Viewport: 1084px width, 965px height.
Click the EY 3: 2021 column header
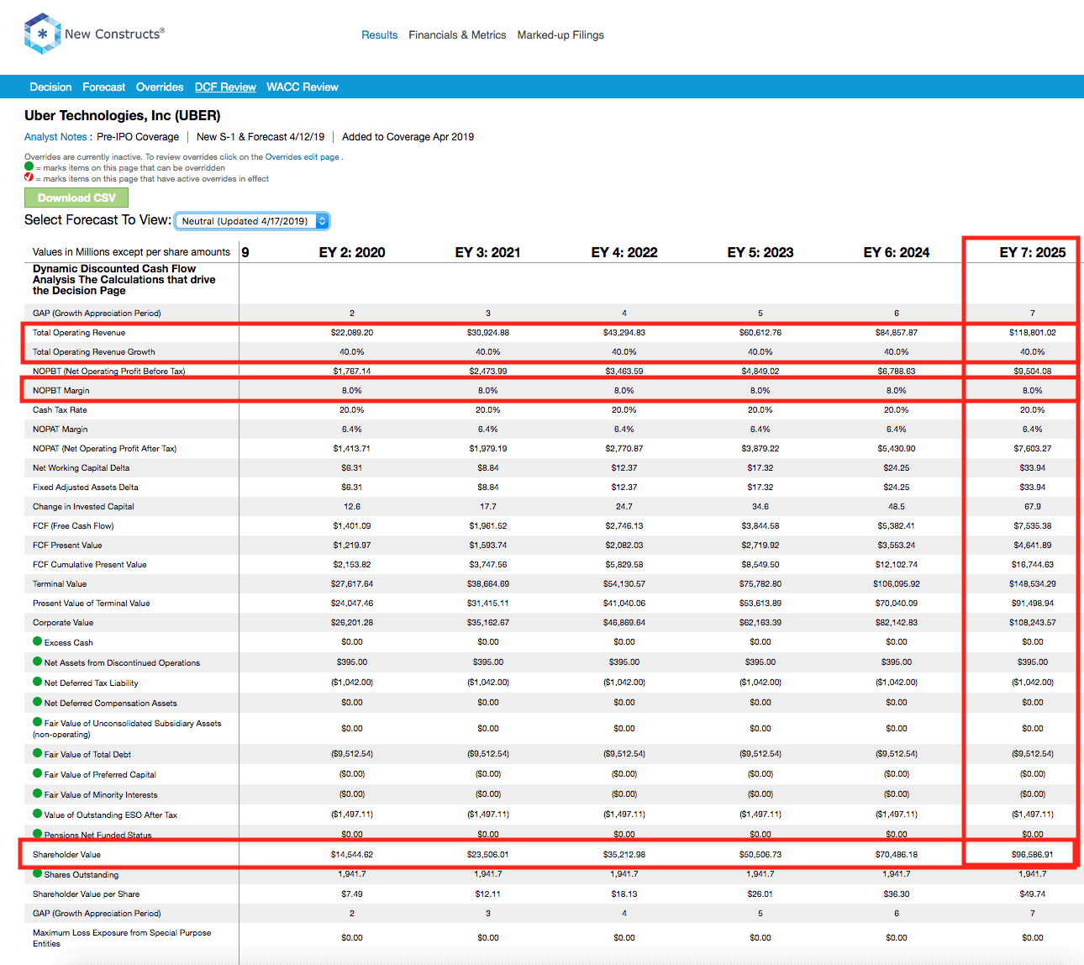(487, 252)
